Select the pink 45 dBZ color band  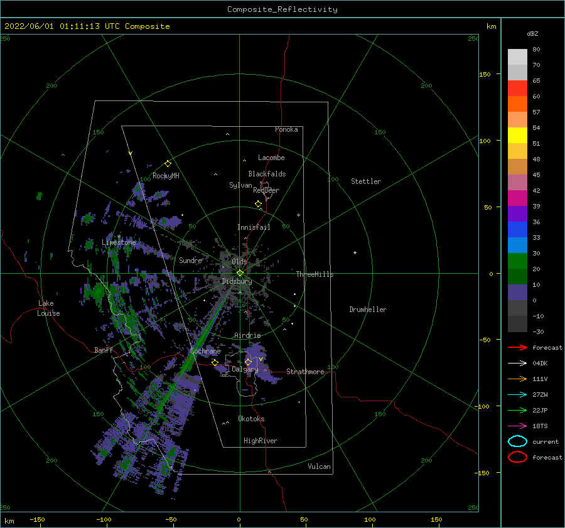[x=517, y=182]
